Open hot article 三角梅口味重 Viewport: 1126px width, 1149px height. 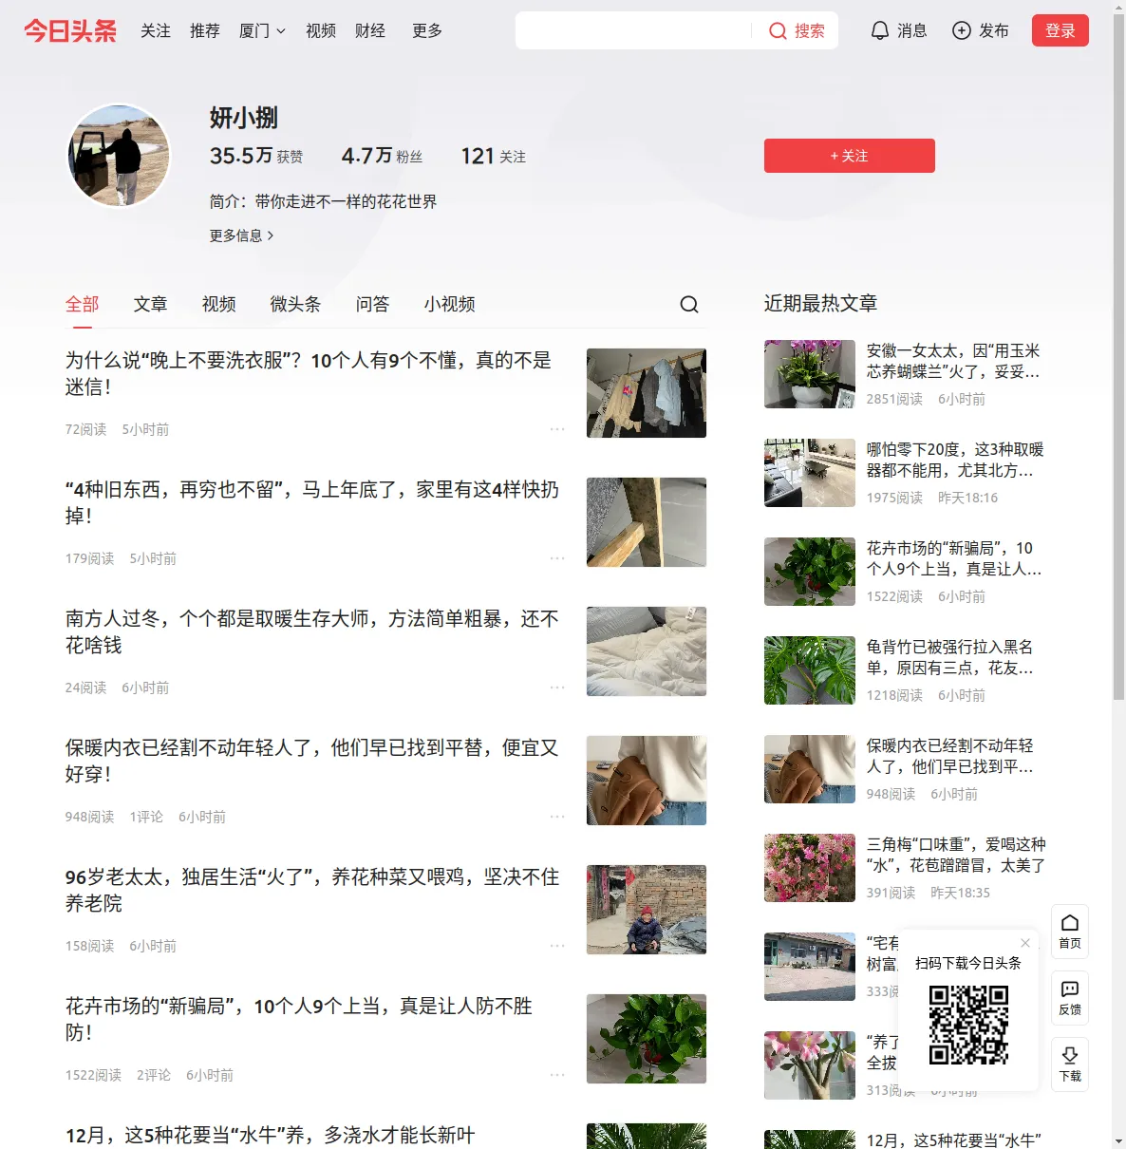tap(956, 855)
